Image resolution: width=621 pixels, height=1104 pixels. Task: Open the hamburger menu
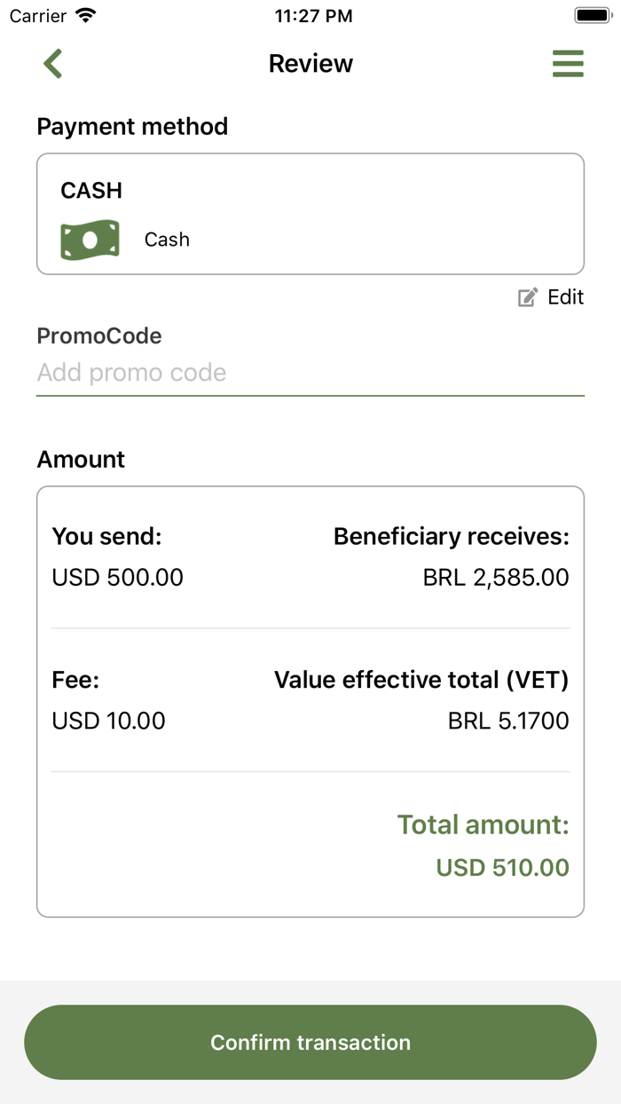click(568, 64)
